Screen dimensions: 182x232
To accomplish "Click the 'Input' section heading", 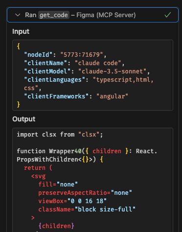I will (x=21, y=31).
